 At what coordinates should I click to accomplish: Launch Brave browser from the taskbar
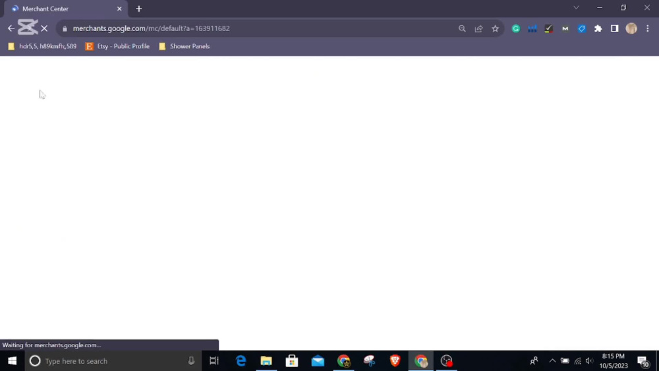tap(395, 361)
